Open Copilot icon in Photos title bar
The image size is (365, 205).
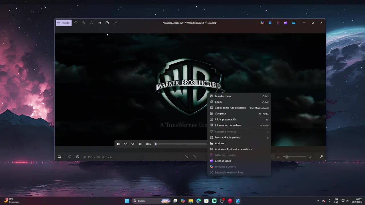pyautogui.click(x=262, y=23)
